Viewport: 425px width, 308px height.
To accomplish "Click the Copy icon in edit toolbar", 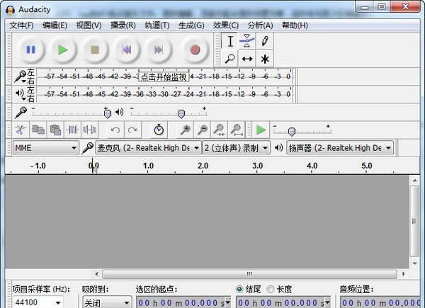I will 38,130.
